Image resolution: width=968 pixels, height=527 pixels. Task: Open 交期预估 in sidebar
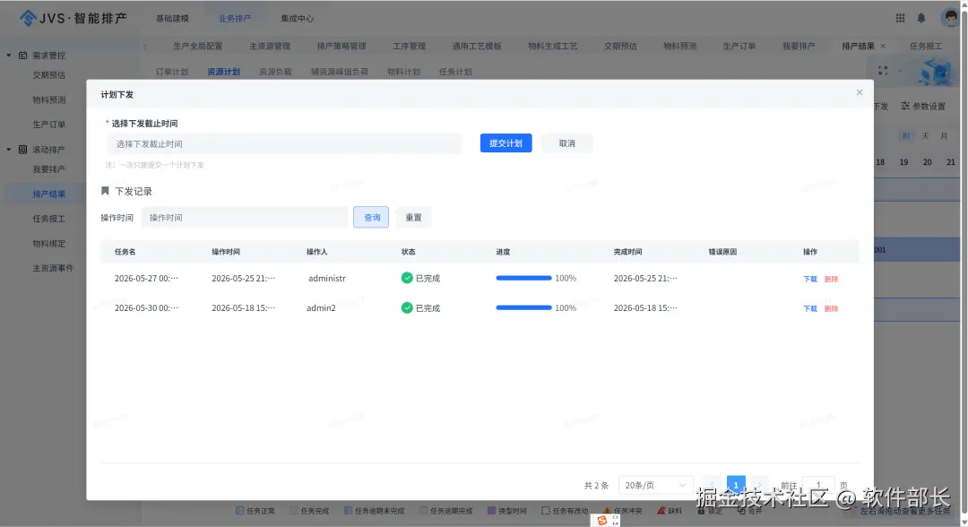[x=48, y=75]
